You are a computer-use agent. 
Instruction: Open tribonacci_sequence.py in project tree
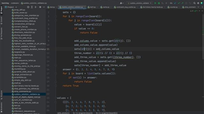coord(25,111)
